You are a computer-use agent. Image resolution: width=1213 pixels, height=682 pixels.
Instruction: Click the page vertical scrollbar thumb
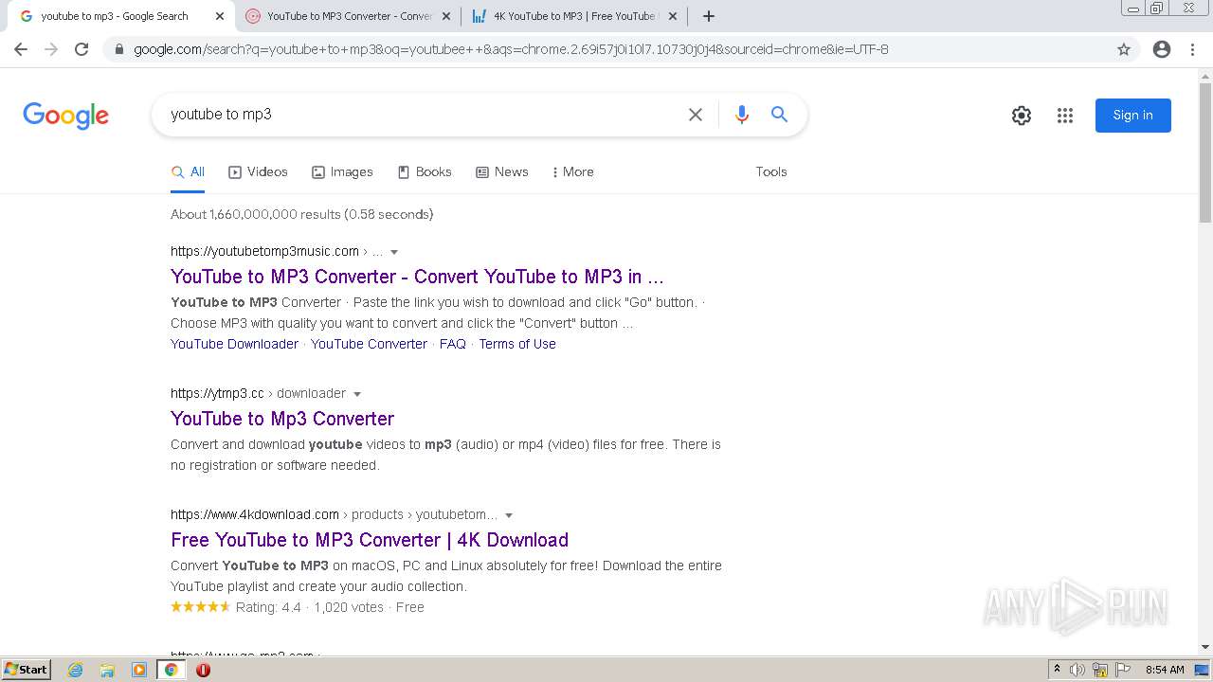coord(1205,153)
